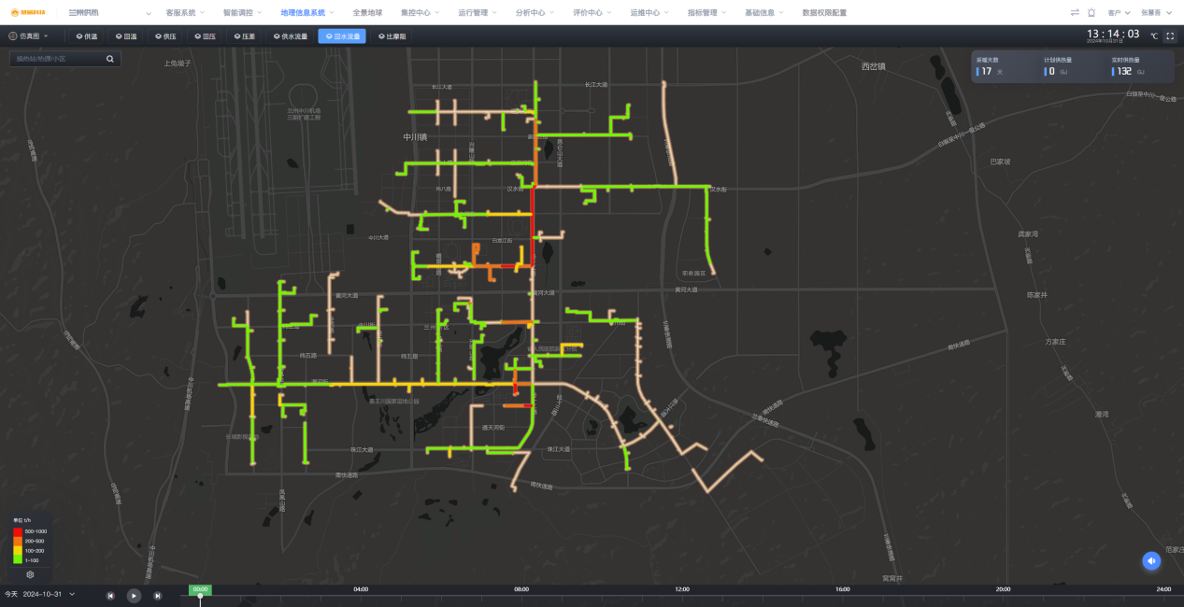Open the 基础信息 menu

763,13
